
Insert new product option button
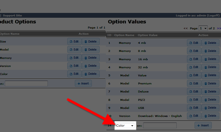pyautogui.click(x=83, y=84)
